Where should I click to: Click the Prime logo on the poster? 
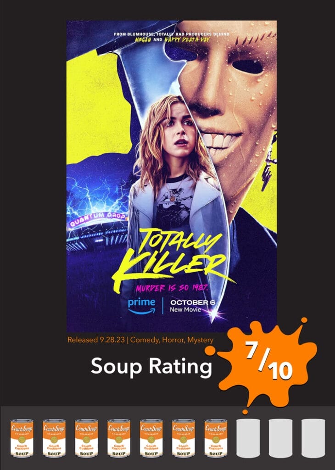click(142, 306)
